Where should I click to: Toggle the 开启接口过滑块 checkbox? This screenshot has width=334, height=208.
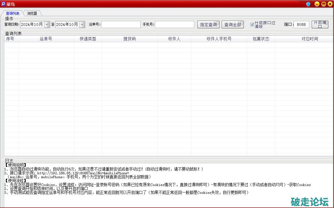click(x=252, y=25)
